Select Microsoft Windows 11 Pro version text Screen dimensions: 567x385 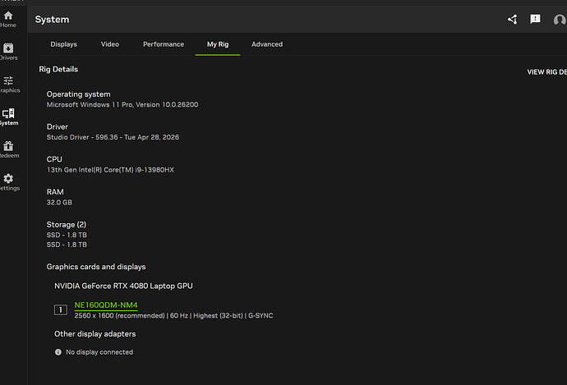tap(122, 104)
